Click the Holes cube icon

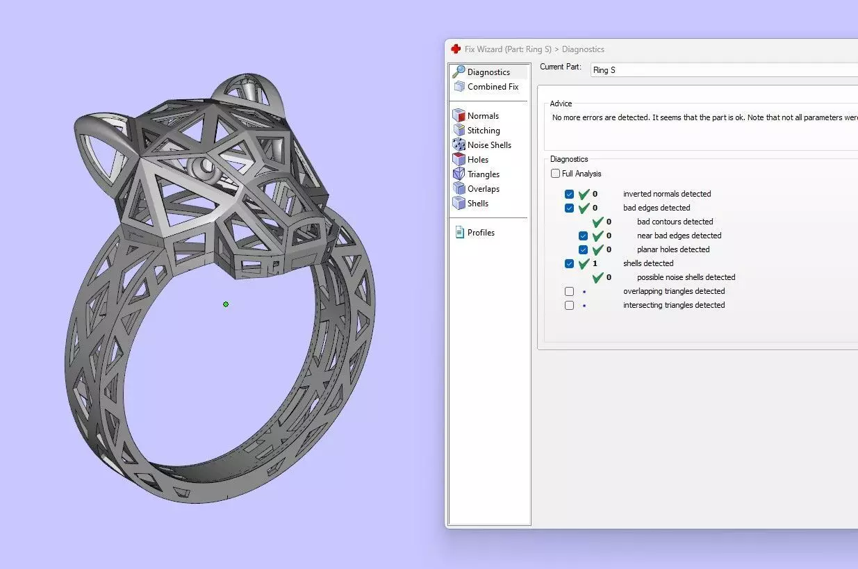click(x=459, y=159)
